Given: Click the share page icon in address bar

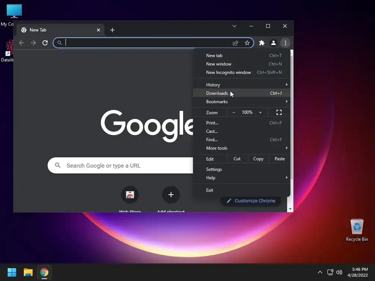Looking at the screenshot, I should [x=235, y=43].
